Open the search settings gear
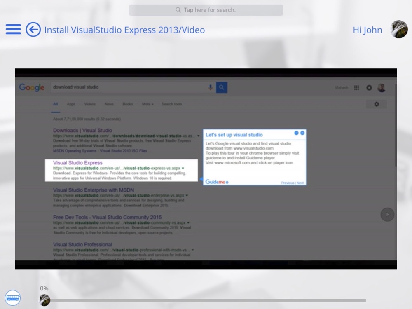412x309 pixels. pyautogui.click(x=377, y=104)
